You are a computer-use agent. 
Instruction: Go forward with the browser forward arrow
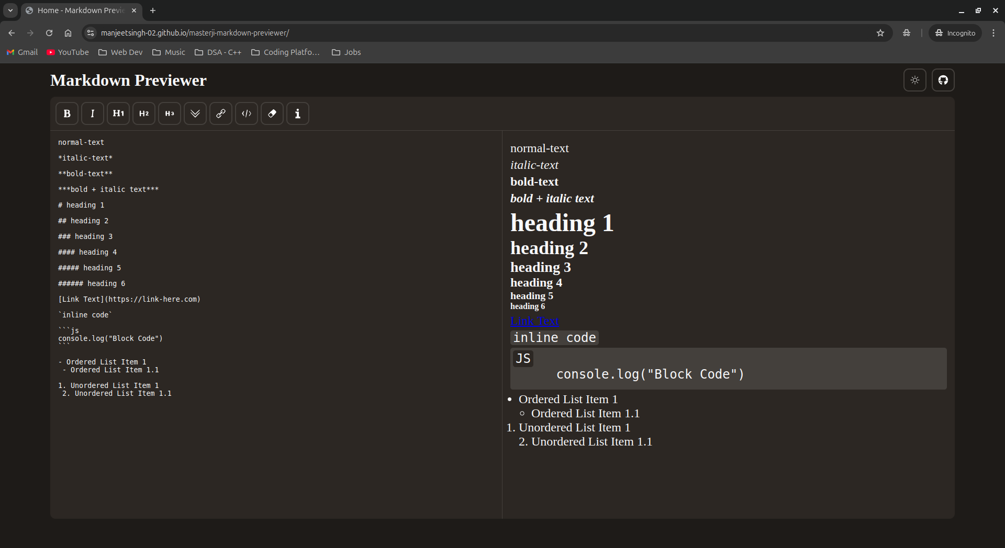click(x=30, y=33)
